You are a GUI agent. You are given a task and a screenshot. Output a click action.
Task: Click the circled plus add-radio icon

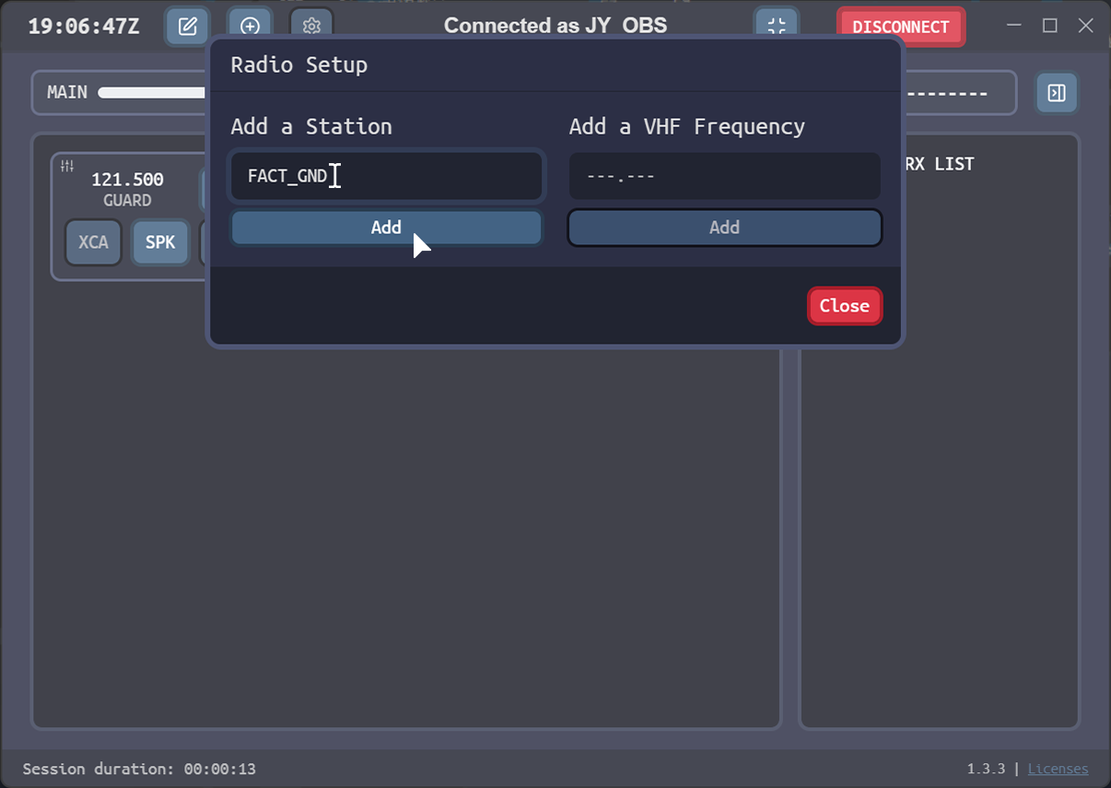pyautogui.click(x=250, y=27)
